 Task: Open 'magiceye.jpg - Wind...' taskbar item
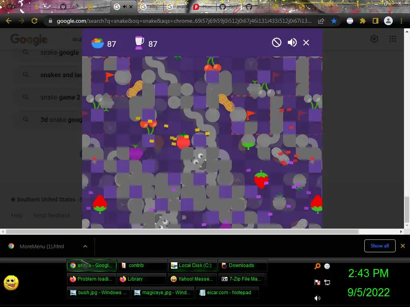(x=163, y=292)
